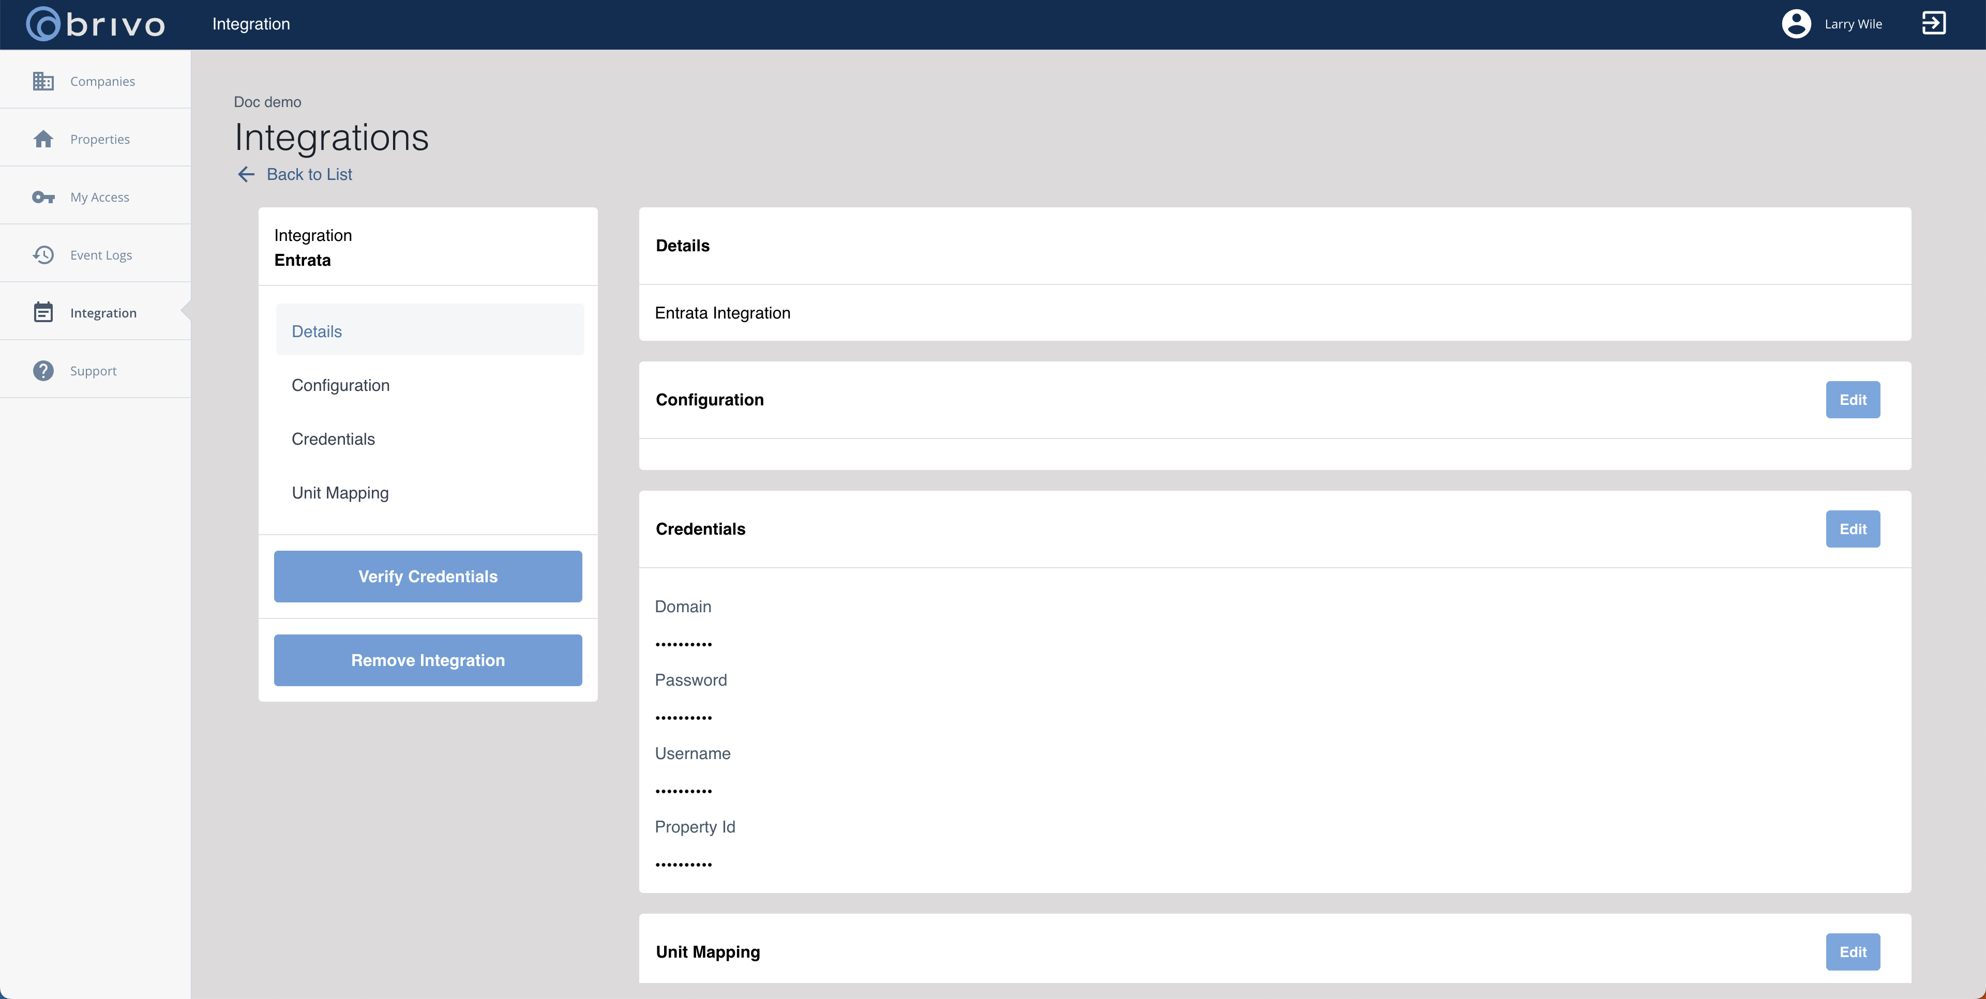Switch to the Configuration section
Screen dimensions: 1986x999
(340, 385)
